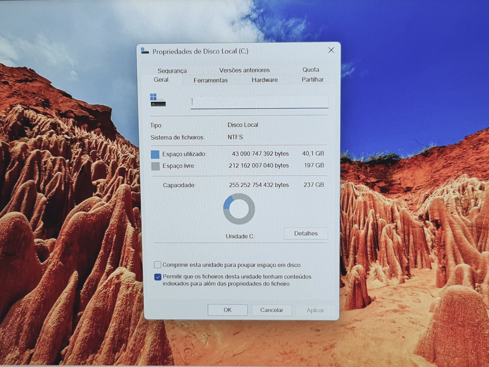Select the Quota tab

tap(311, 70)
